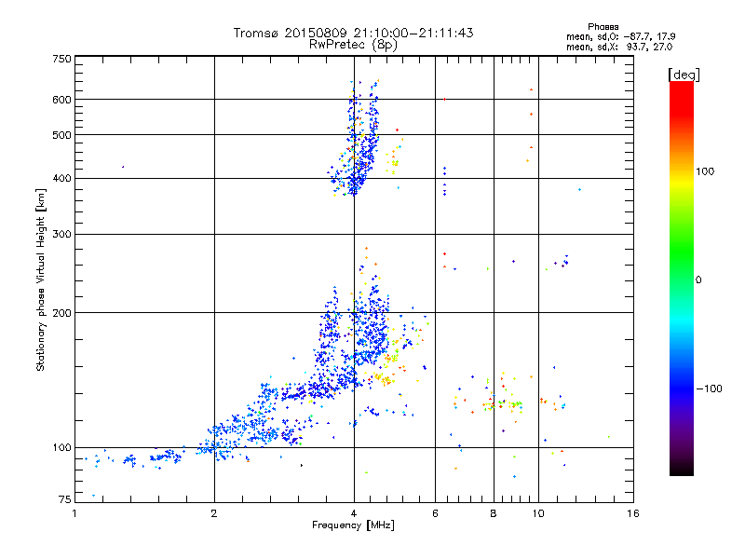Viewport: 745px width, 559px height.
Task: Click the y-axis label '300'
Action: (x=61, y=234)
